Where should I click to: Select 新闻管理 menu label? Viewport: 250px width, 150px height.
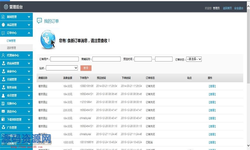12,17
